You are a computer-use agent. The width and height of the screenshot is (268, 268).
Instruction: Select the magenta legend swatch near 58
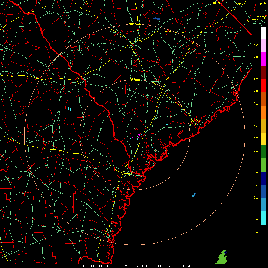pos(263,59)
